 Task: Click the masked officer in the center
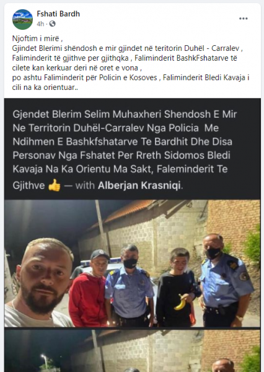130,285
